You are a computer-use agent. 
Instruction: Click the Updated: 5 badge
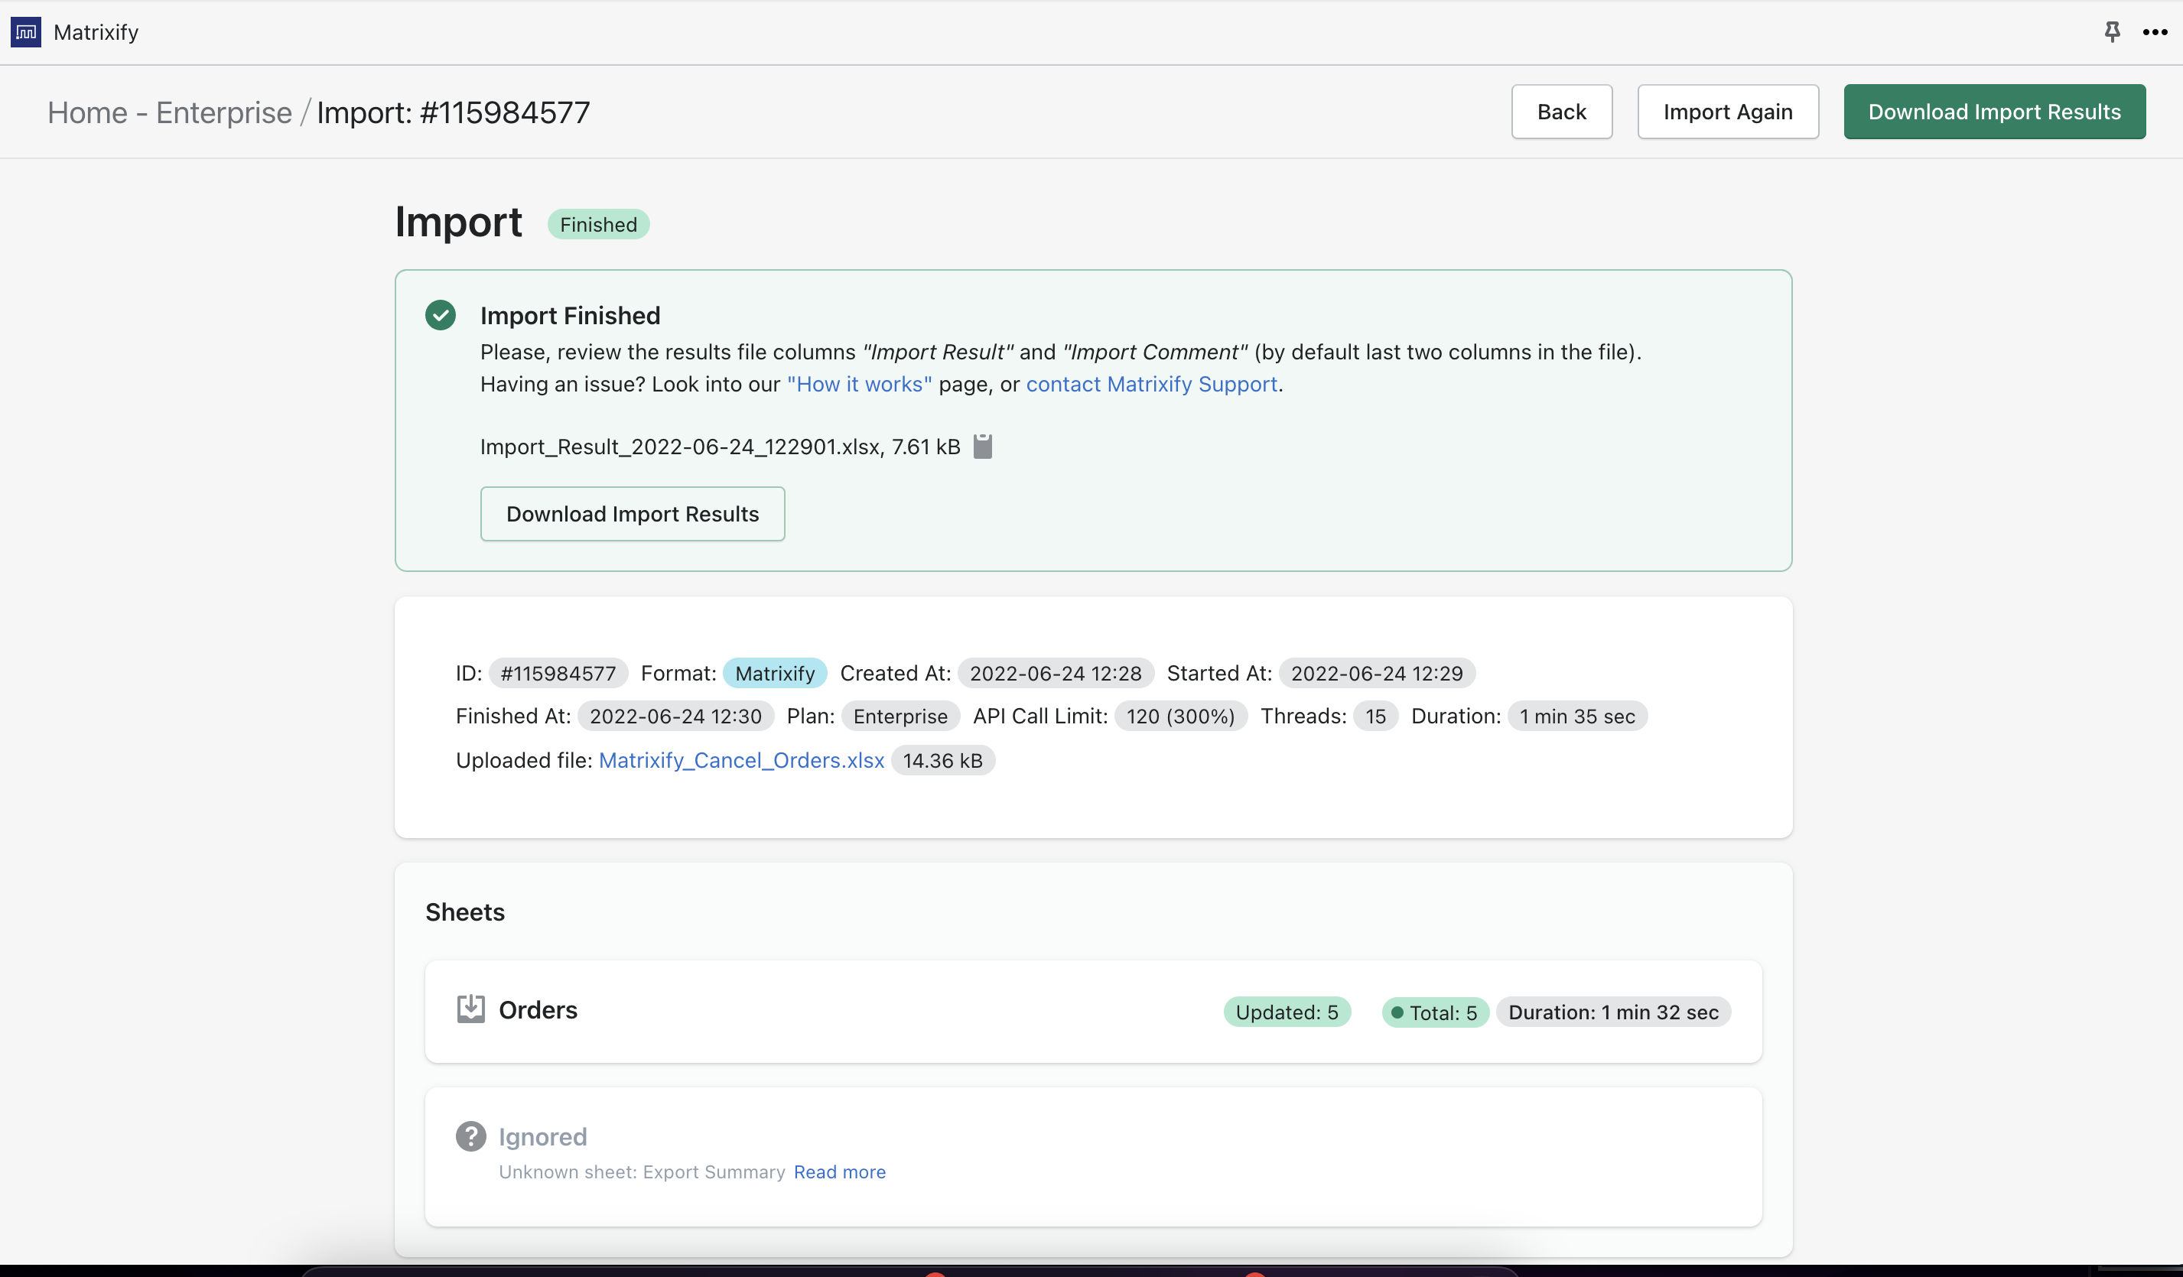1287,1012
